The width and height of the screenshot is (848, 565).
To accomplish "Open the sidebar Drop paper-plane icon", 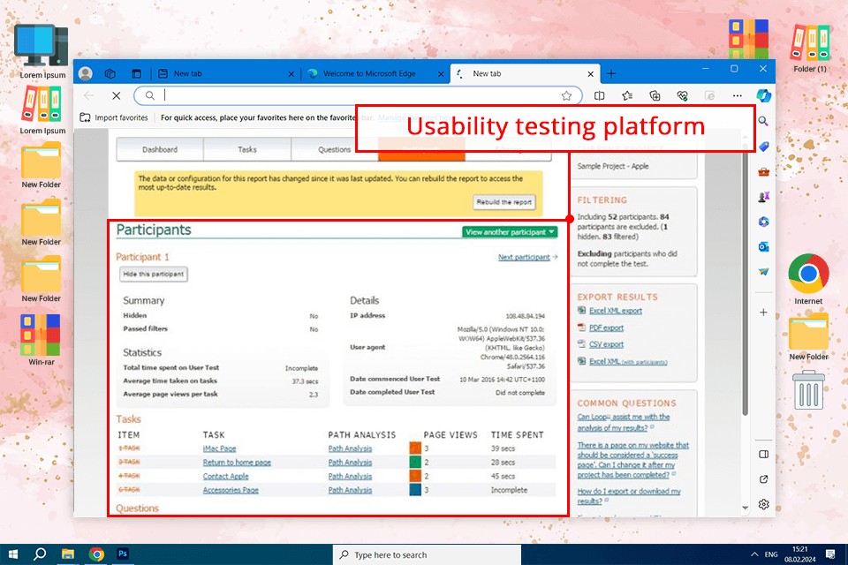I will point(763,271).
